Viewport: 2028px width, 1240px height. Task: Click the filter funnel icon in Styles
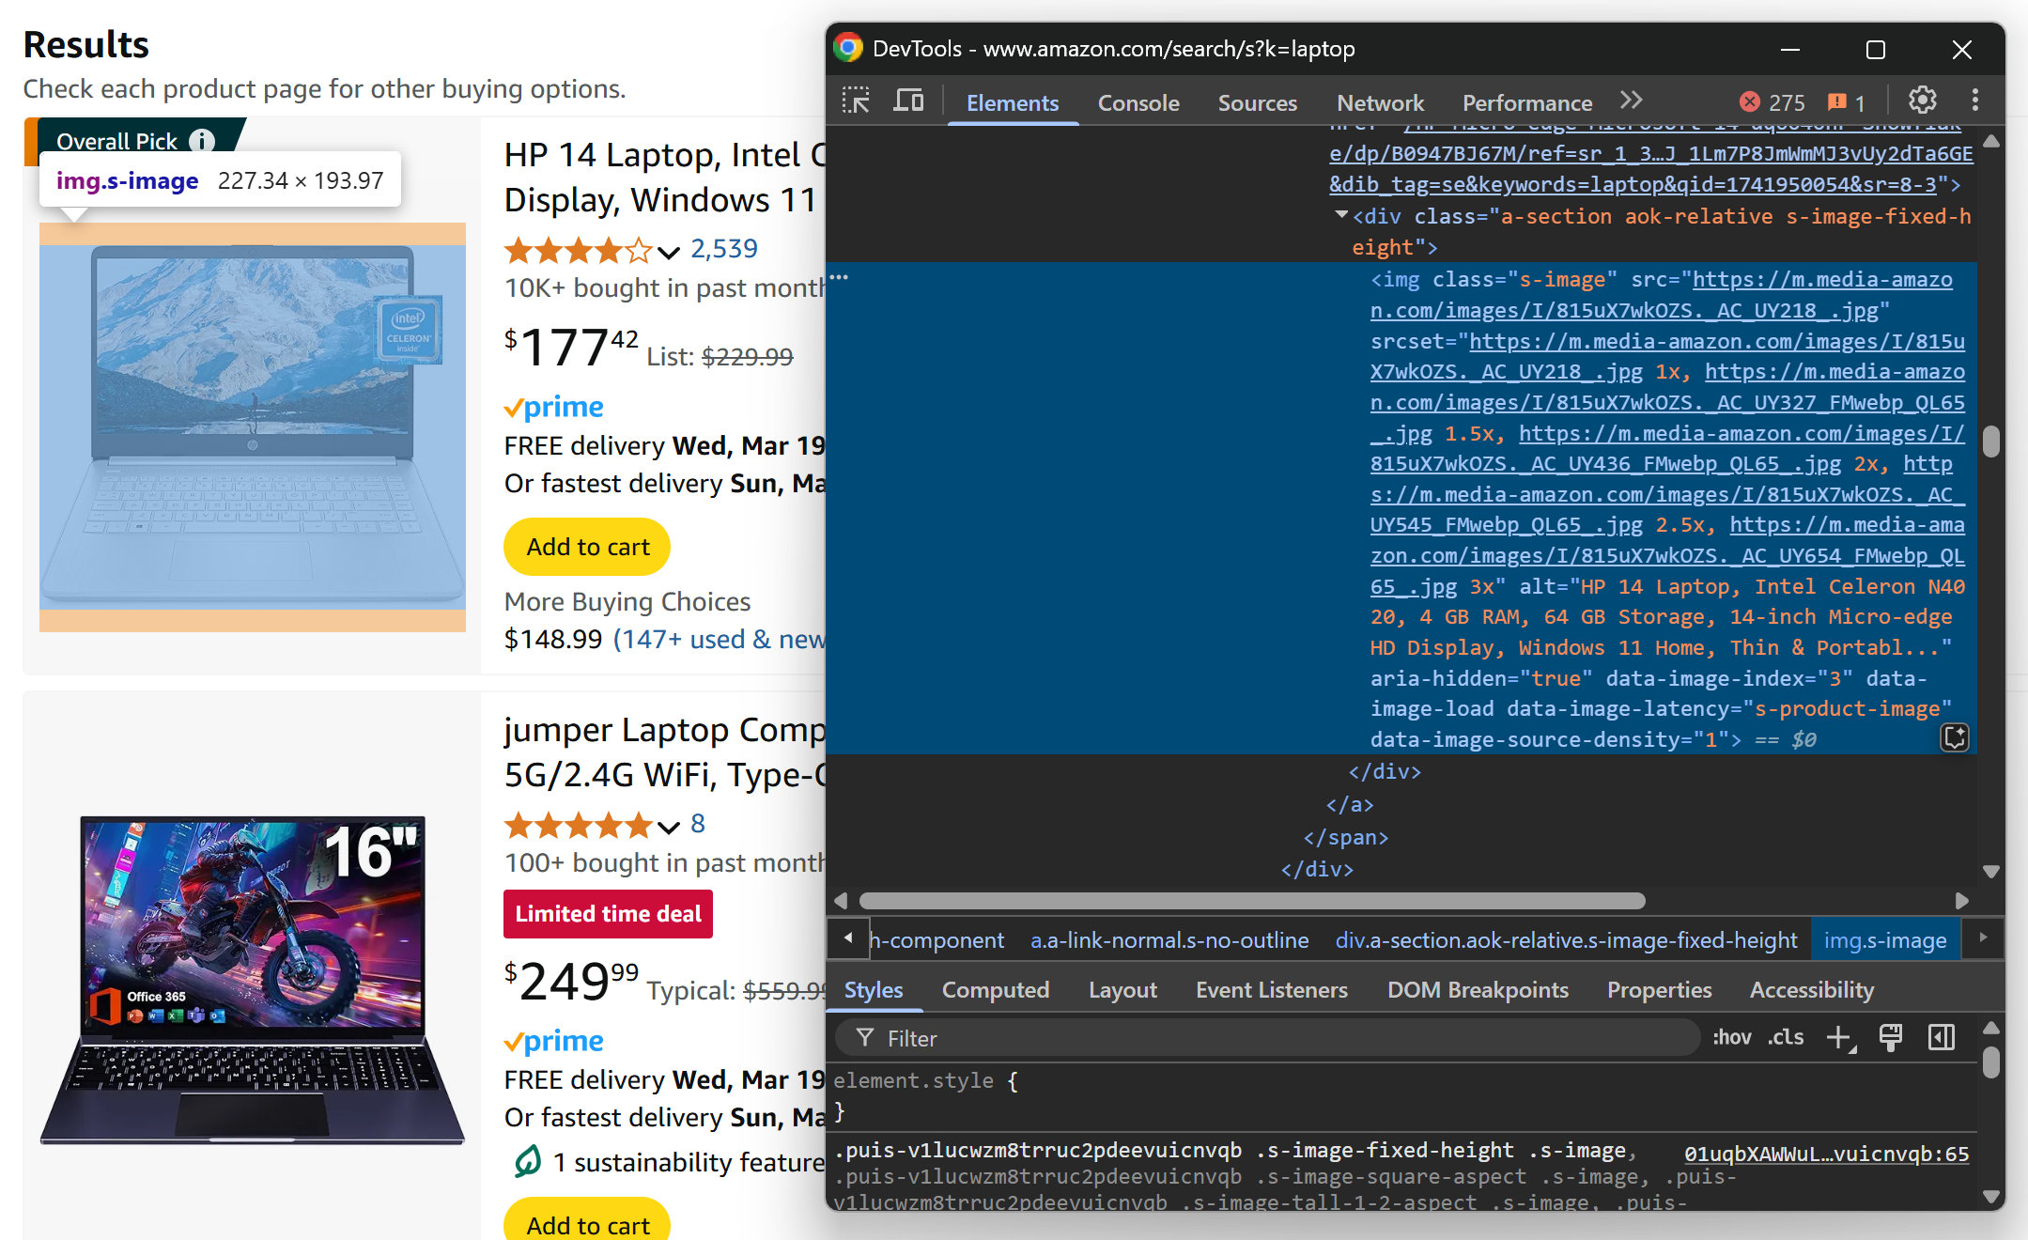coord(865,1037)
